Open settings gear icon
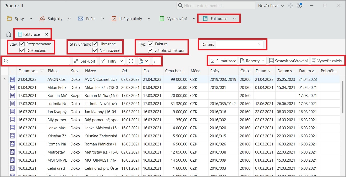This screenshot has width=346, height=177. (x=290, y=5)
